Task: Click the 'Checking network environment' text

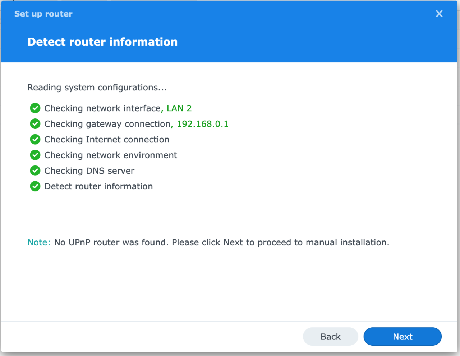Action: point(111,155)
